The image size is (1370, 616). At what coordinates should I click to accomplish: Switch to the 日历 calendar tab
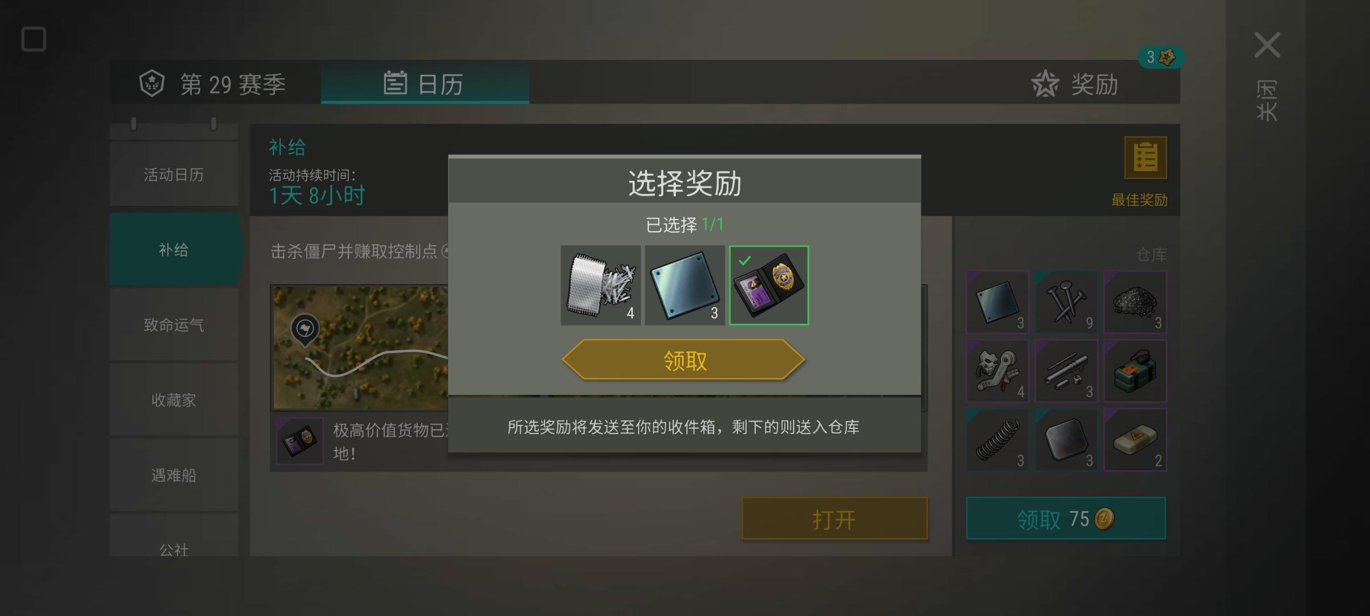pos(425,84)
